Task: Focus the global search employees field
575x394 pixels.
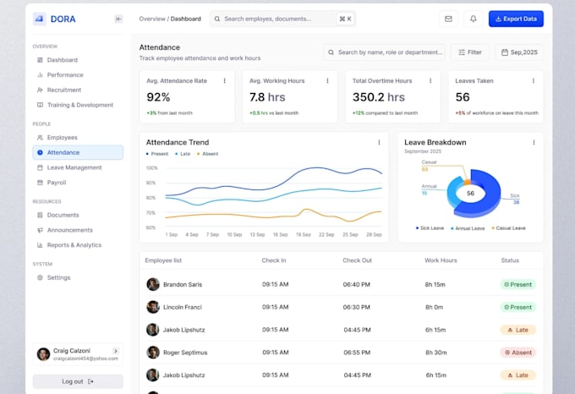Action: [282, 19]
